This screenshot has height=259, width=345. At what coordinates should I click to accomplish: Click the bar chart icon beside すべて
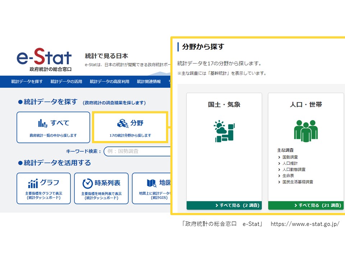pos(42,123)
